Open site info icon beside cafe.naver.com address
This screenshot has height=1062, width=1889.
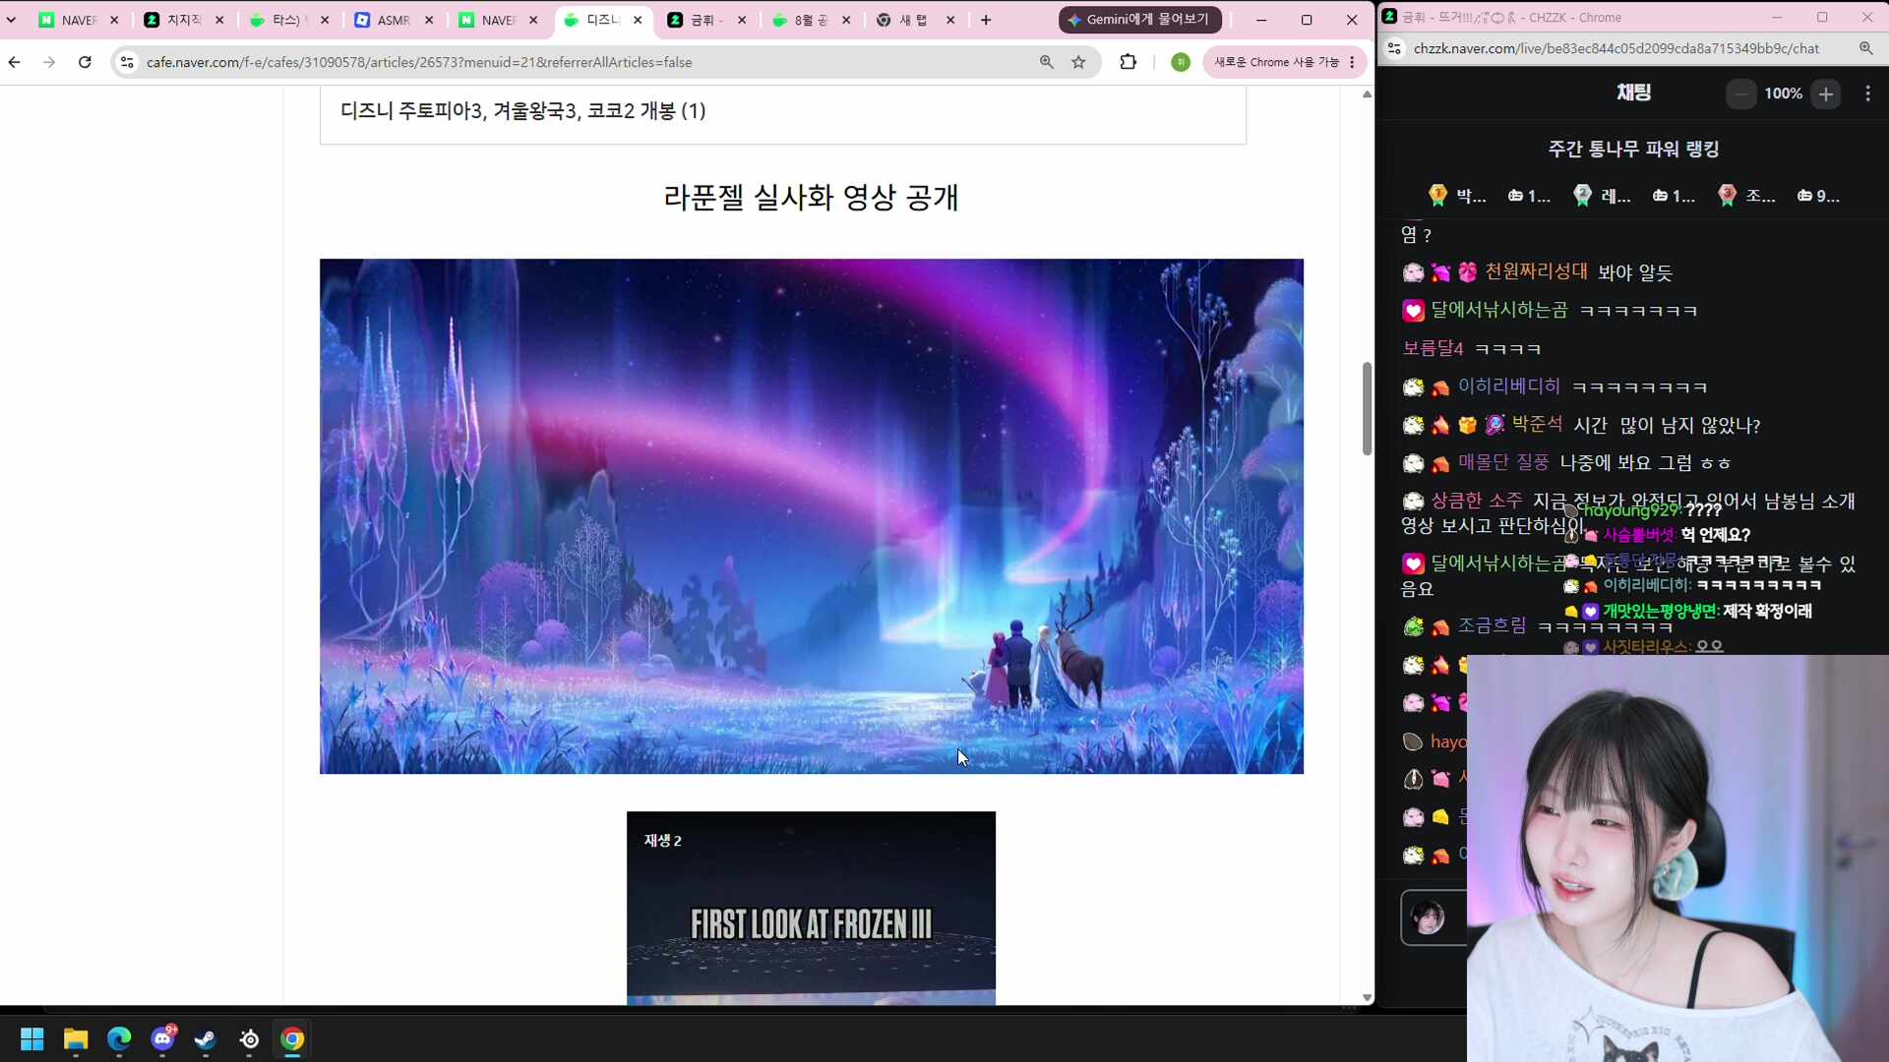pyautogui.click(x=127, y=62)
